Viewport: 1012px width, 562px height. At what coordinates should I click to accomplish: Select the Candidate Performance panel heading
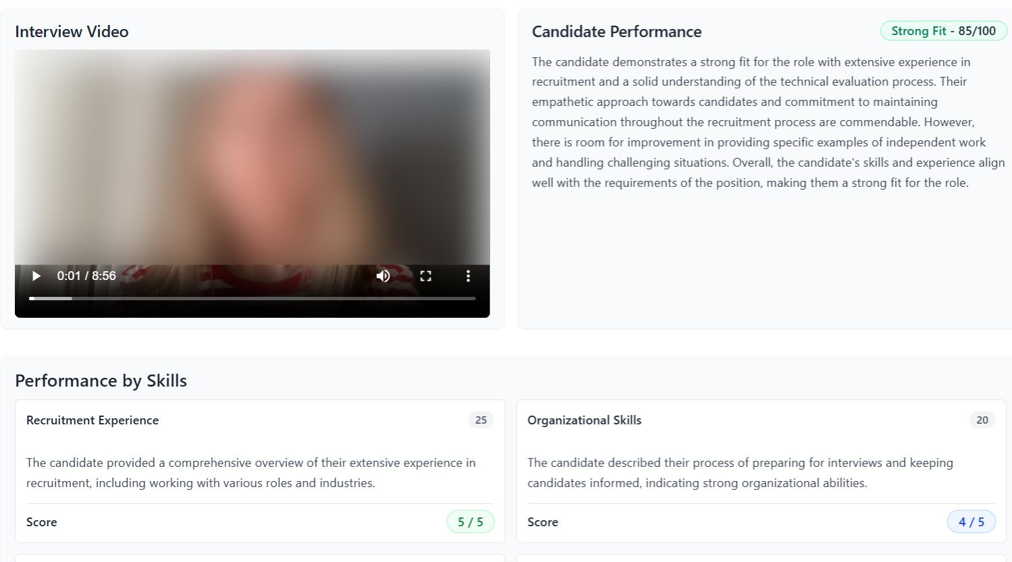click(x=616, y=31)
